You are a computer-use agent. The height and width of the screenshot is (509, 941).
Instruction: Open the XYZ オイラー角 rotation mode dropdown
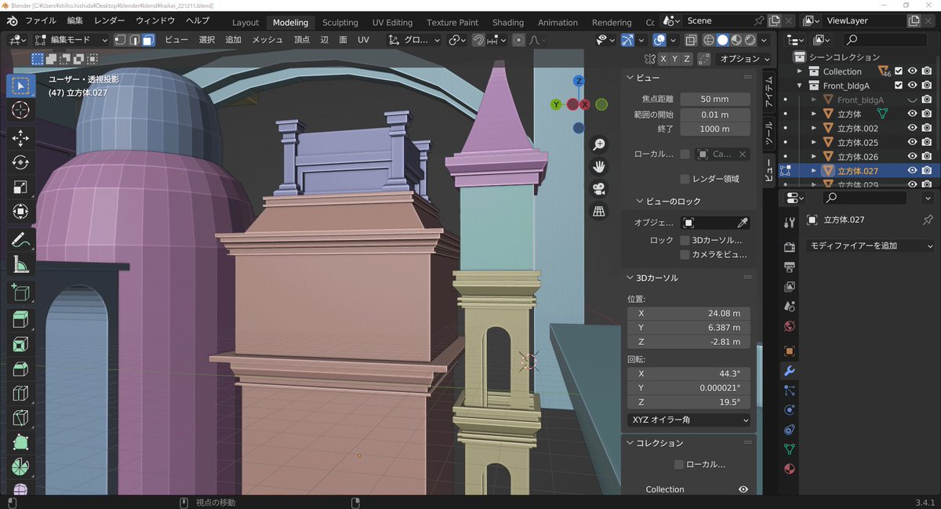click(x=688, y=420)
